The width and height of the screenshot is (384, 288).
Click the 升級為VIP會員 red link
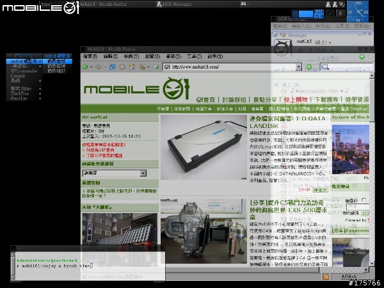click(x=100, y=150)
